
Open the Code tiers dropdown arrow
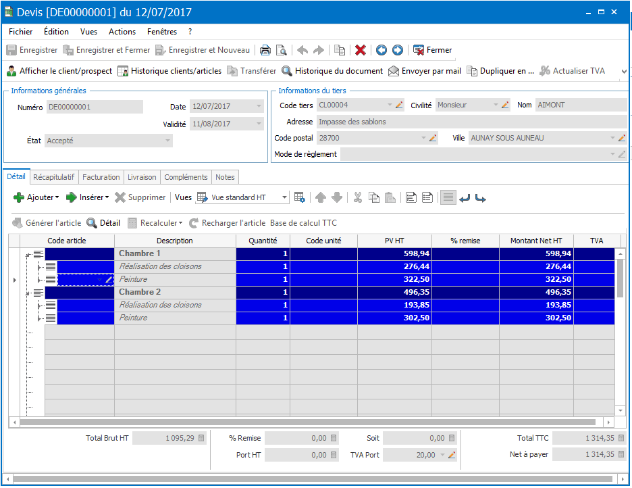[390, 105]
